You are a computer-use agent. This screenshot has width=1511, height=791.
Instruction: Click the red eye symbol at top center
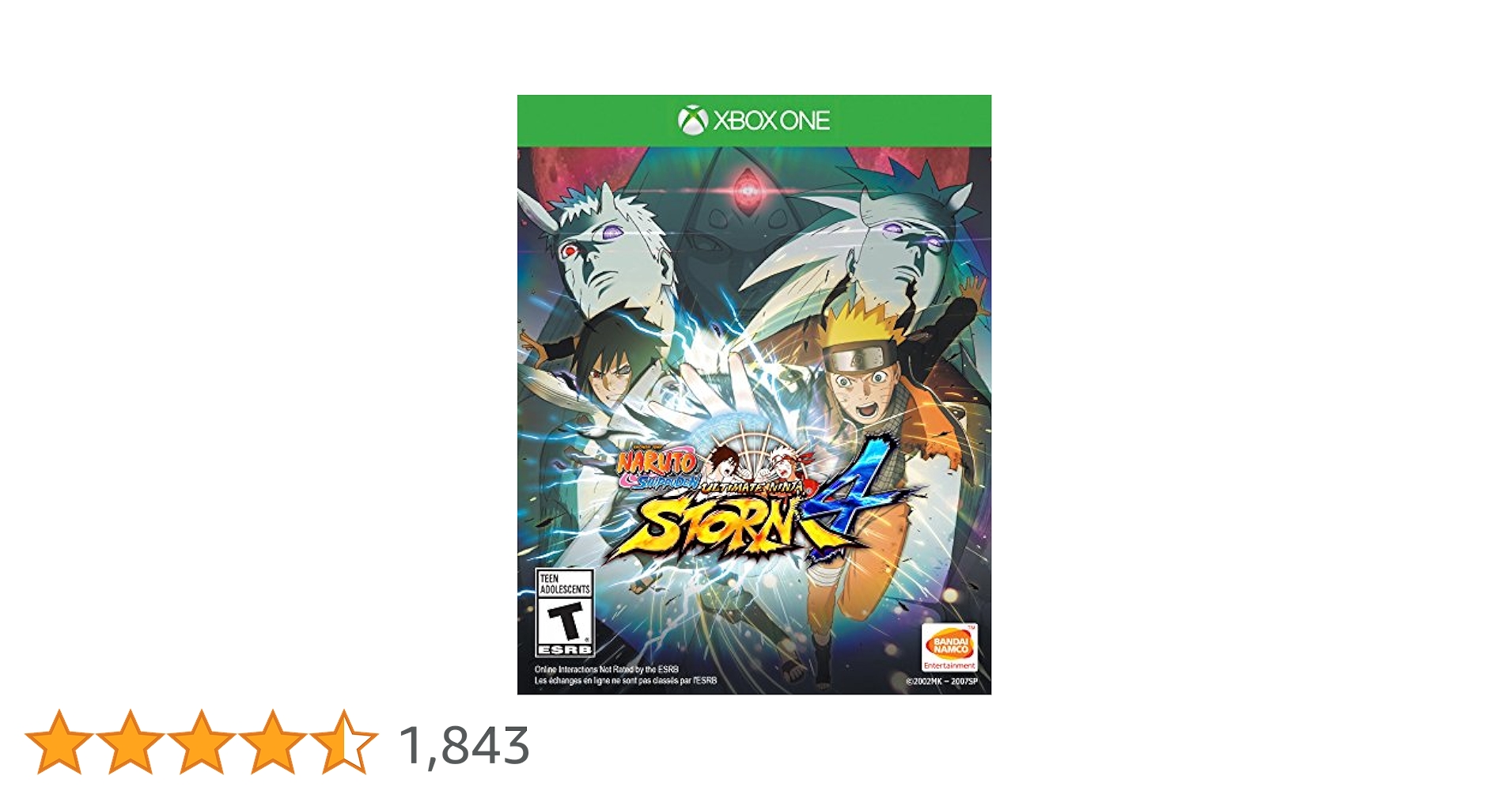[746, 190]
